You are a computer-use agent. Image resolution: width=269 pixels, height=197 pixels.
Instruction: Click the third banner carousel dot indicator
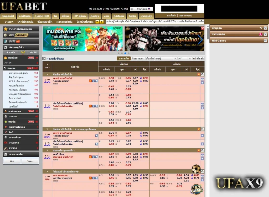coord(125,53)
